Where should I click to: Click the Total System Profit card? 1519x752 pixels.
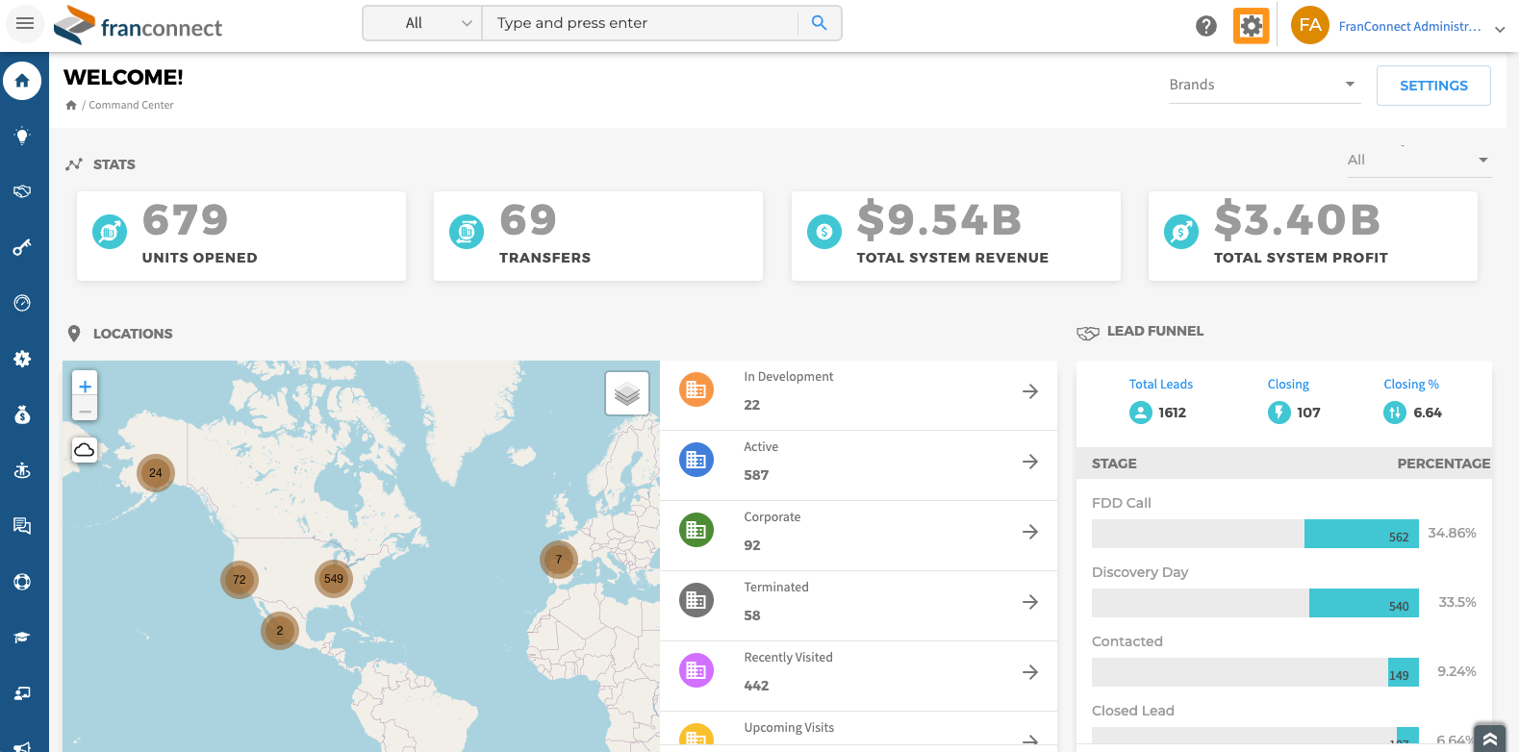[1313, 236]
